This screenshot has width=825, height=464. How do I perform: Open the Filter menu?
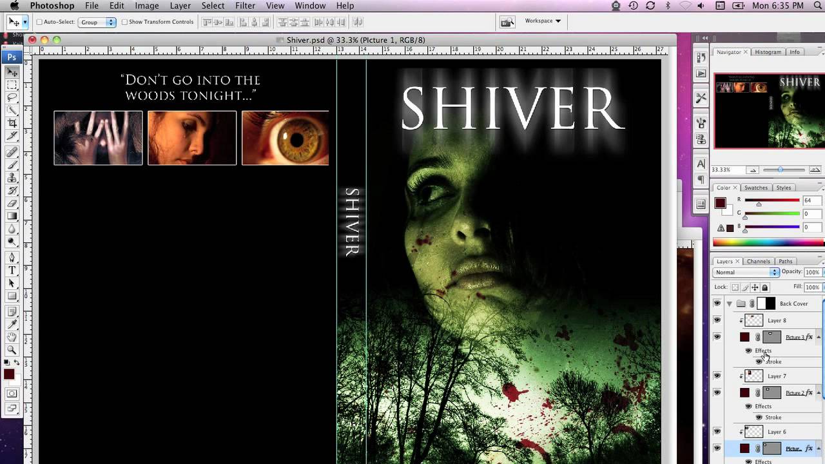pyautogui.click(x=245, y=6)
